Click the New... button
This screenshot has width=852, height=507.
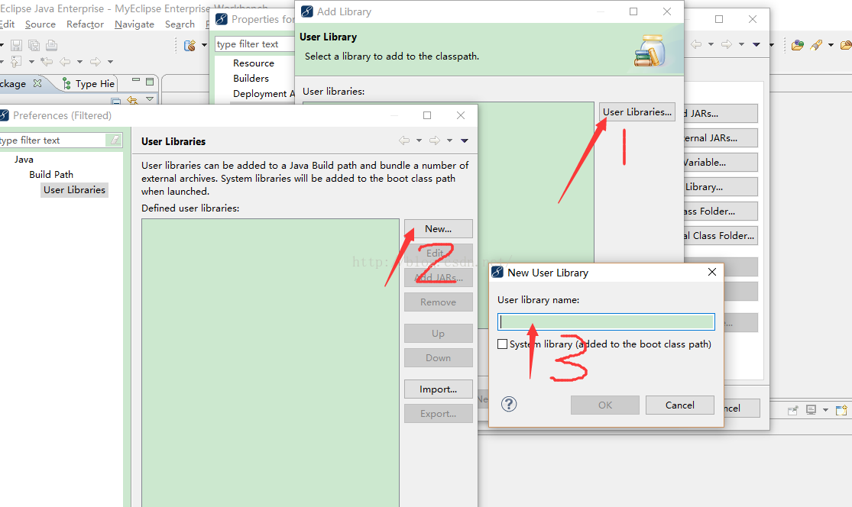[x=438, y=228]
